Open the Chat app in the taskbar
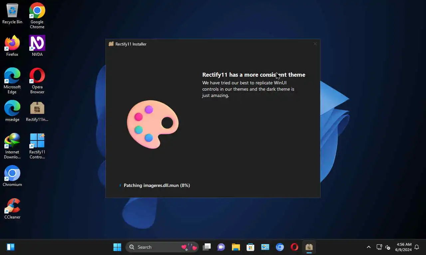This screenshot has width=426, height=255. (x=221, y=247)
